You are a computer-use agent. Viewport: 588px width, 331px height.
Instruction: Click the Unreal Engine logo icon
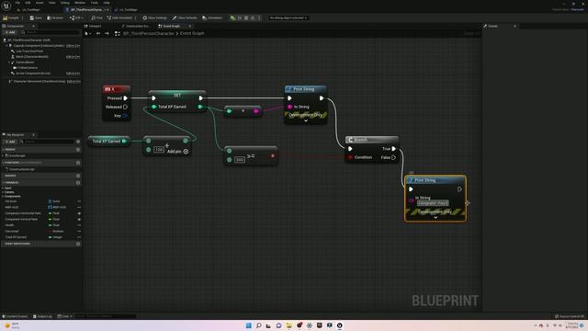point(6,6)
